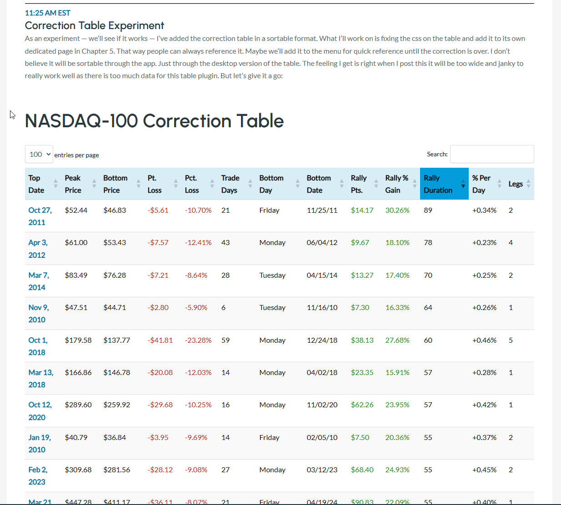Click the search input field

pyautogui.click(x=491, y=154)
